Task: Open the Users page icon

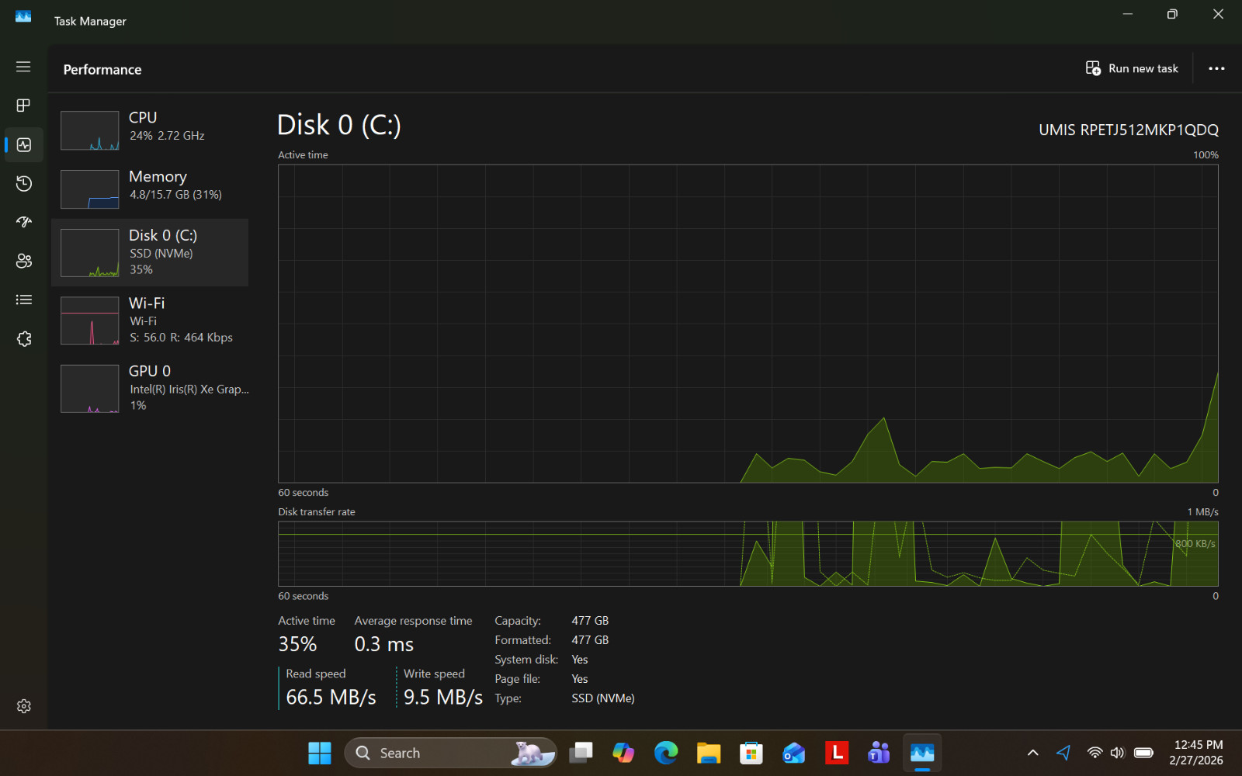Action: (x=23, y=261)
